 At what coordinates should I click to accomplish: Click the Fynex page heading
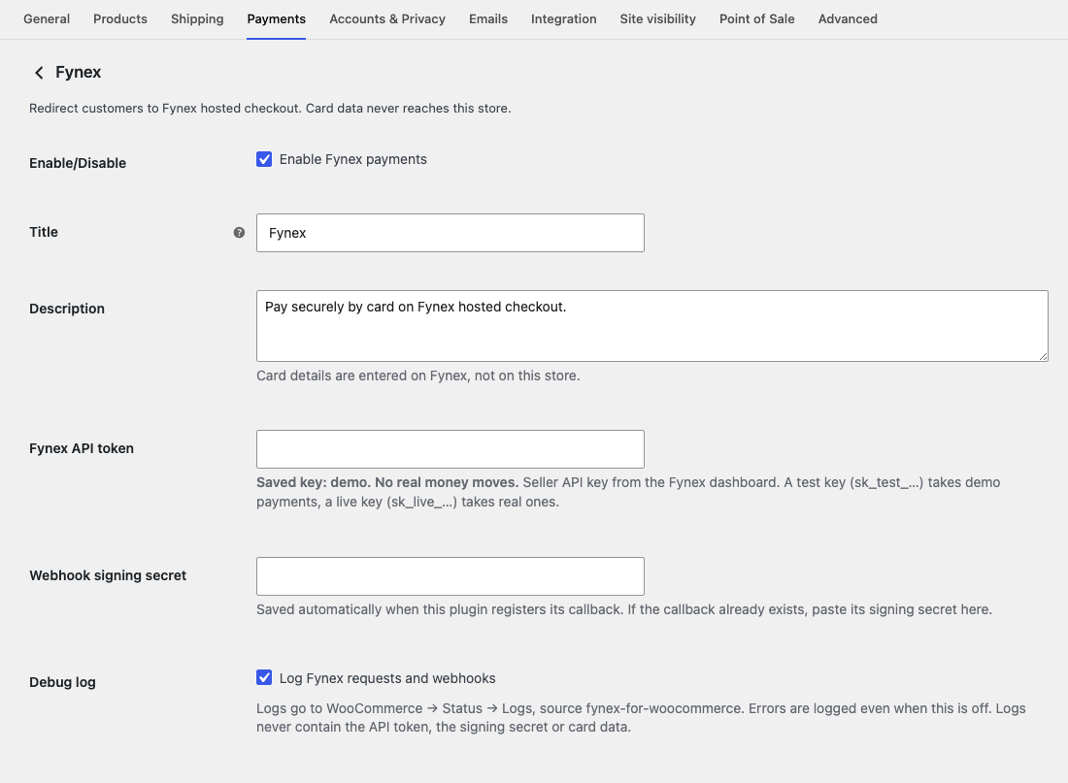click(79, 72)
